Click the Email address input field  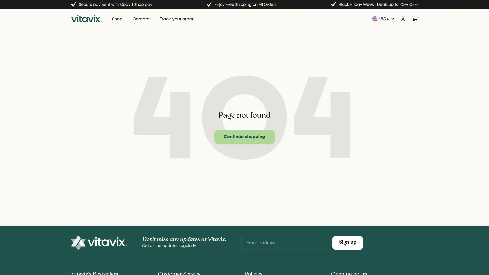285,243
